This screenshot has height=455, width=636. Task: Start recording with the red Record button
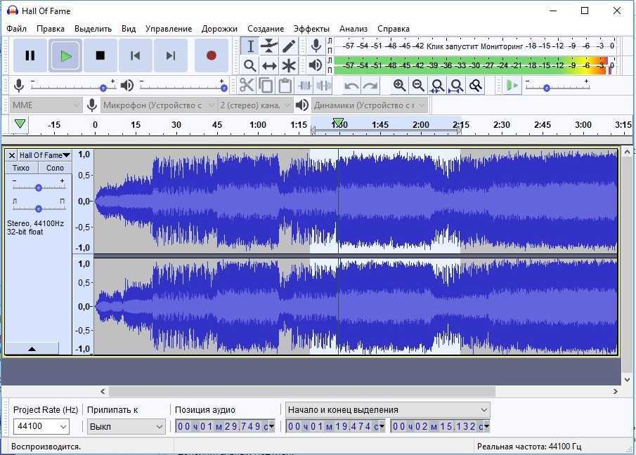click(x=211, y=55)
